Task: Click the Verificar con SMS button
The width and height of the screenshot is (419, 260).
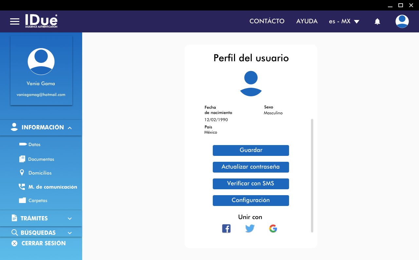Action: pyautogui.click(x=251, y=184)
